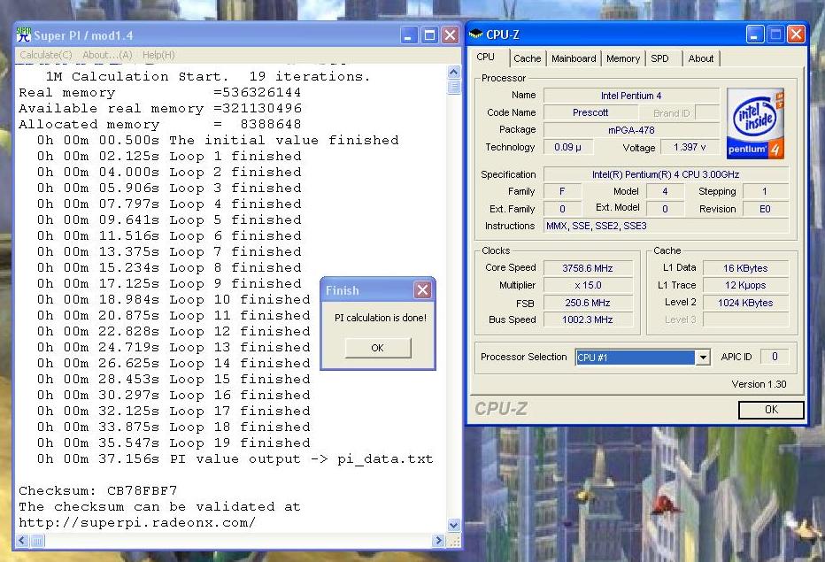This screenshot has height=562, width=825.
Task: Expand the Processor Selection dropdown arrow
Action: click(x=703, y=358)
